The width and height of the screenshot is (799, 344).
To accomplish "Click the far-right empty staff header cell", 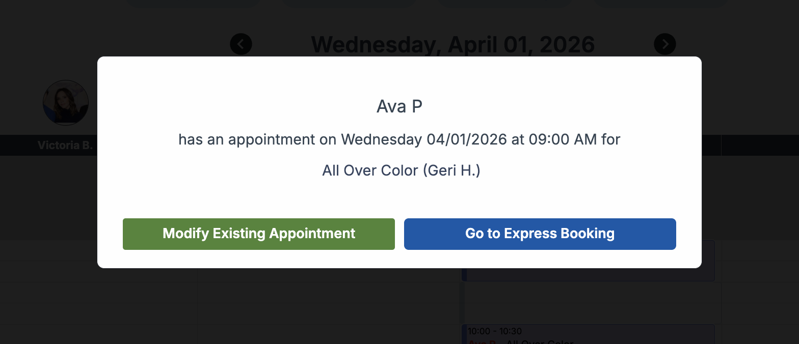I will 759,146.
